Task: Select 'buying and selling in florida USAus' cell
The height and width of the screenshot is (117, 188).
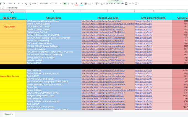Action: [x=54, y=96]
